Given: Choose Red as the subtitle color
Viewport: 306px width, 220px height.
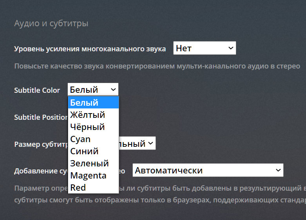Looking at the screenshot, I should coord(93,188).
